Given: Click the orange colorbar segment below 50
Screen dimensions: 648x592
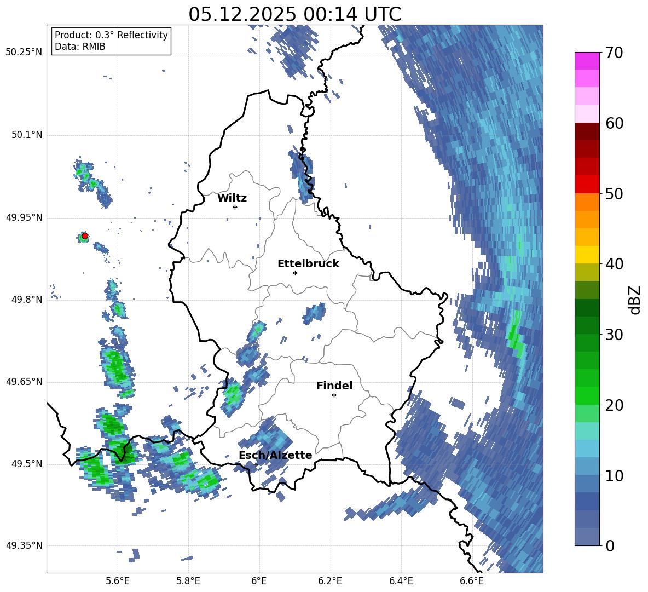Looking at the screenshot, I should (587, 202).
